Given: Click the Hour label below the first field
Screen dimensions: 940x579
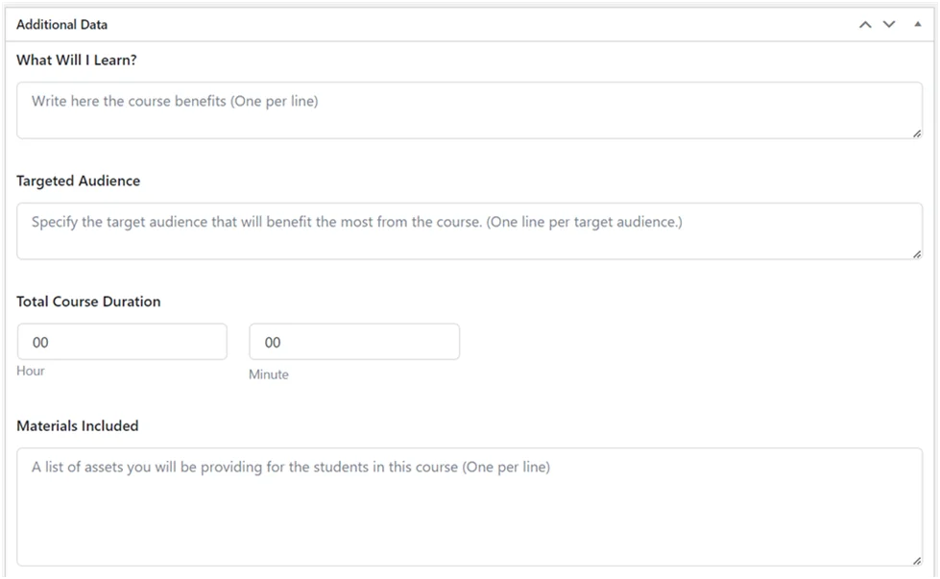Looking at the screenshot, I should click(31, 371).
